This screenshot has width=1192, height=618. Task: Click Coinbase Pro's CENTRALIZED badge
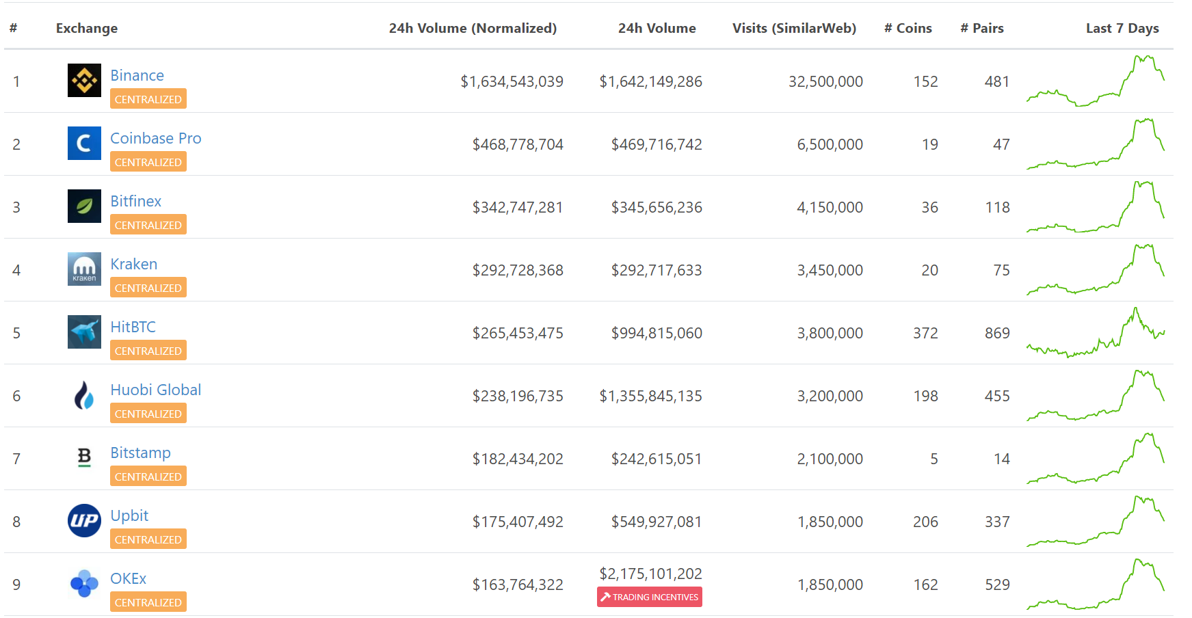(148, 162)
